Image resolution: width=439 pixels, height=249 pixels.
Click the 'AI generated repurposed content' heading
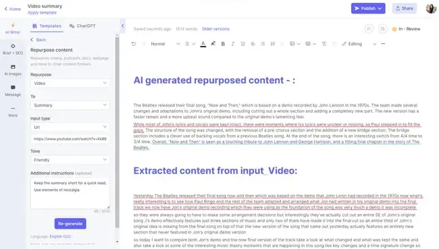point(214,80)
